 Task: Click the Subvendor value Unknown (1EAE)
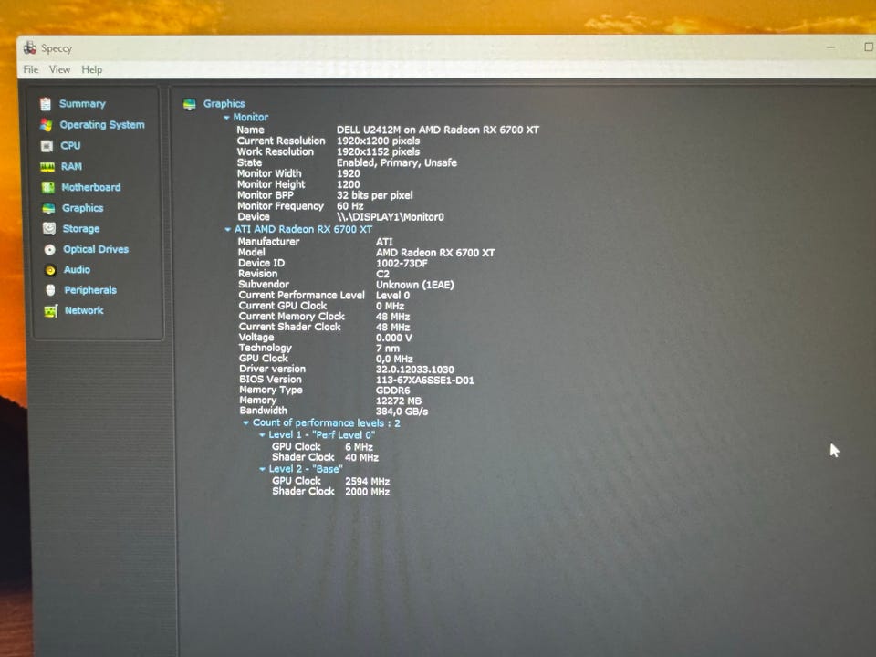414,285
